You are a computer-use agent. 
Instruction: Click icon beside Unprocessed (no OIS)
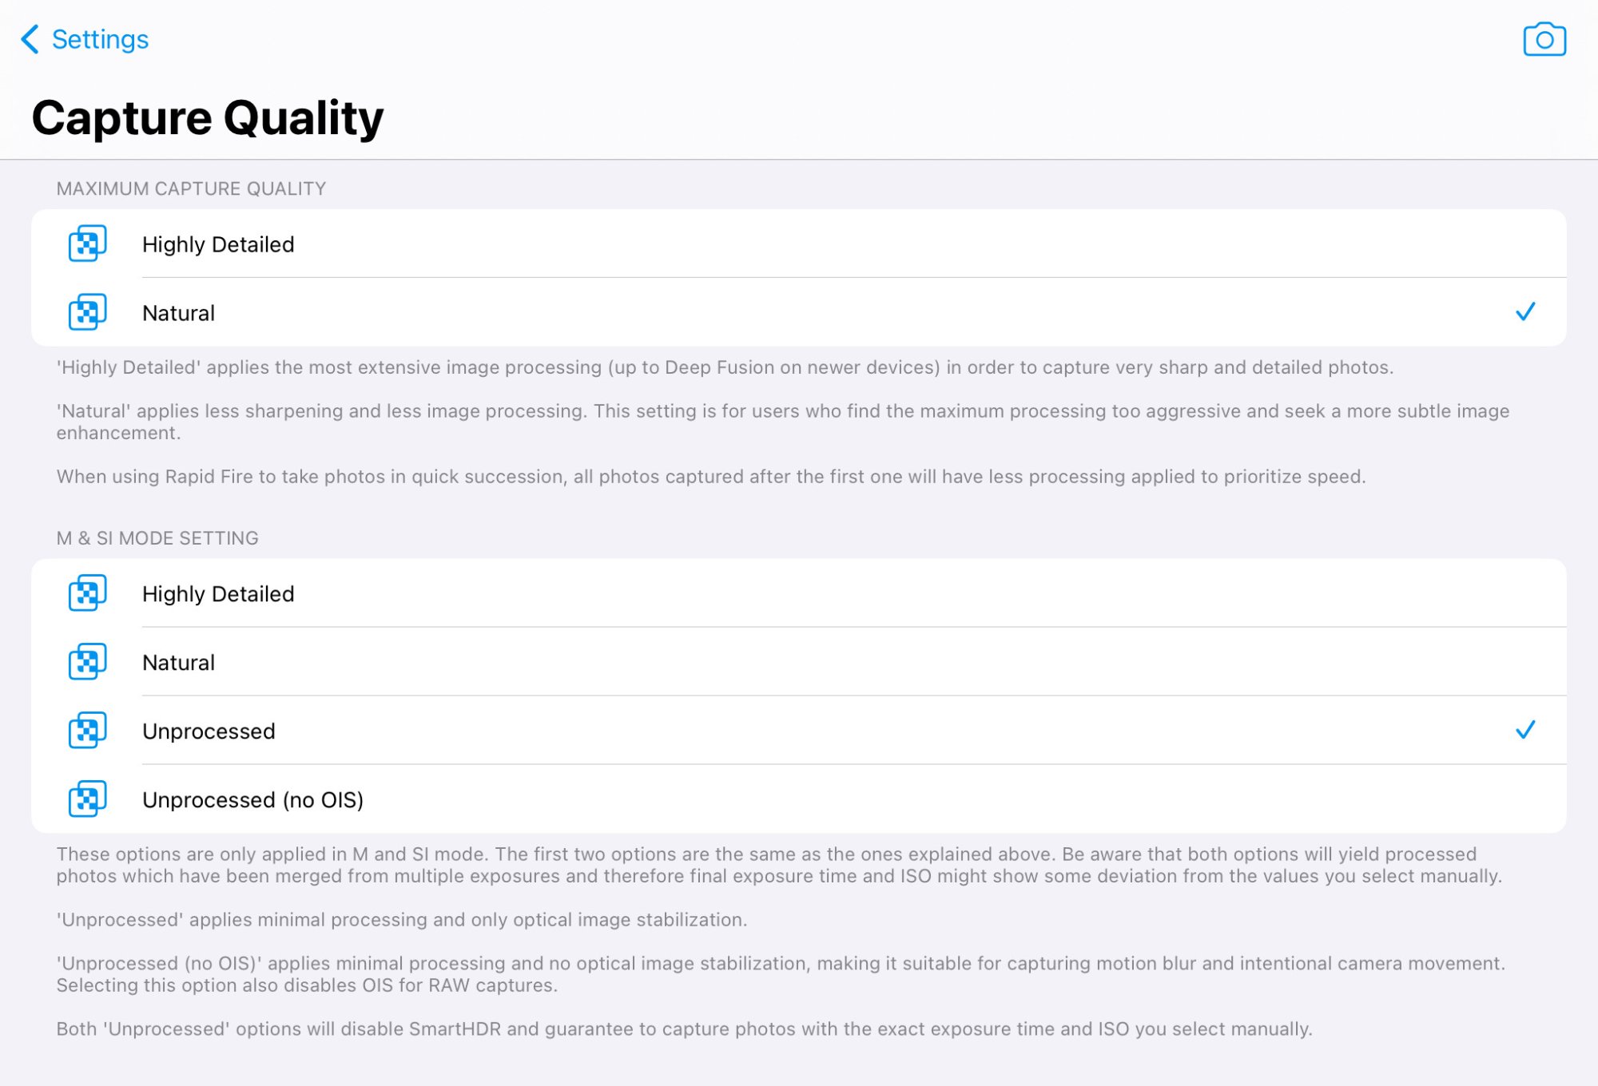point(87,799)
